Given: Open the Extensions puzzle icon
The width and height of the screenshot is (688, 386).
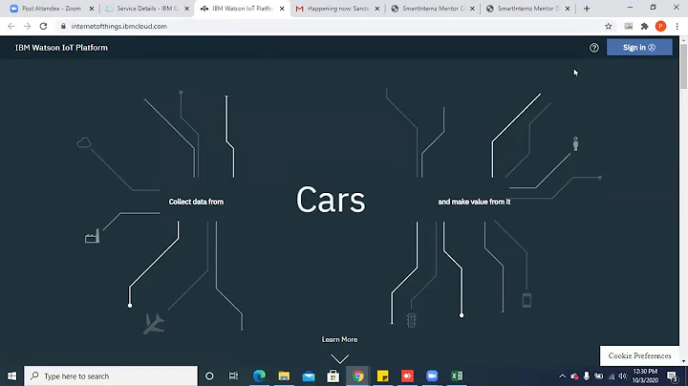Looking at the screenshot, I should (x=645, y=27).
